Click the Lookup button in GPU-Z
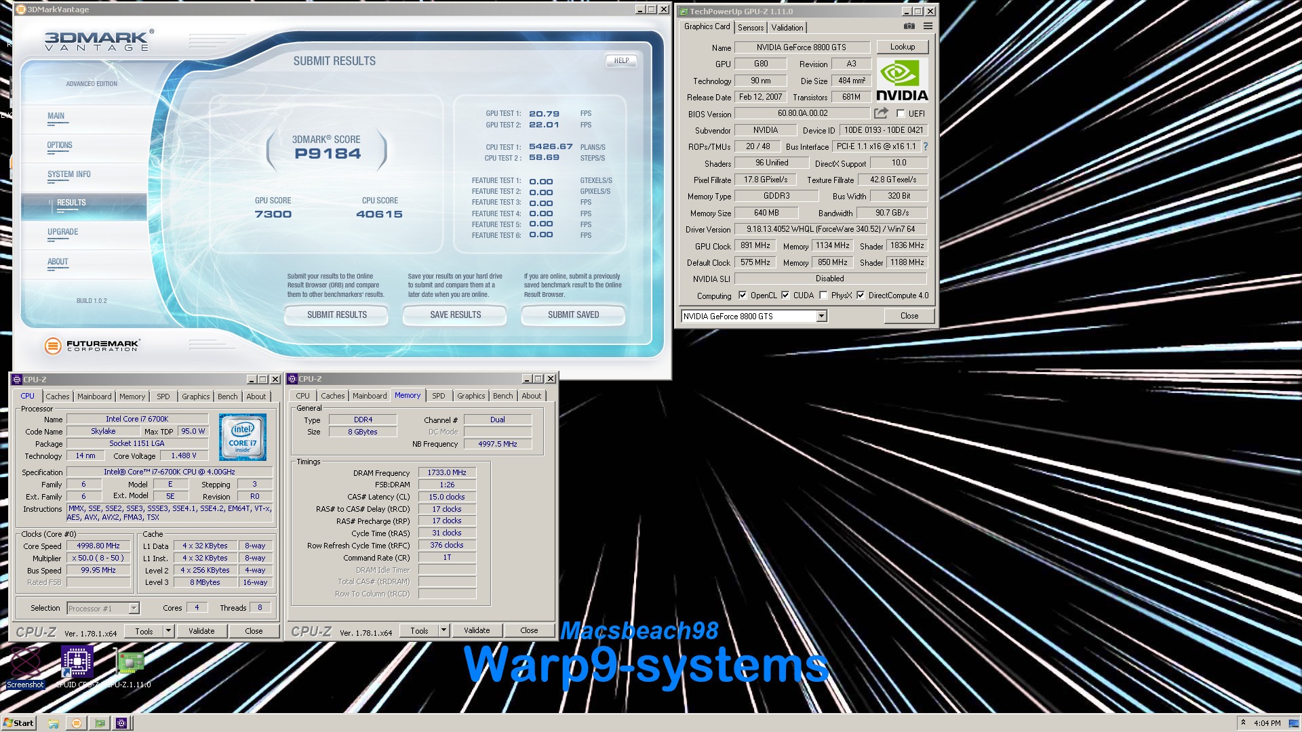The image size is (1302, 732). pos(903,47)
